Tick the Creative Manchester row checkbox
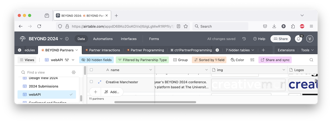The image size is (332, 123). (91, 82)
